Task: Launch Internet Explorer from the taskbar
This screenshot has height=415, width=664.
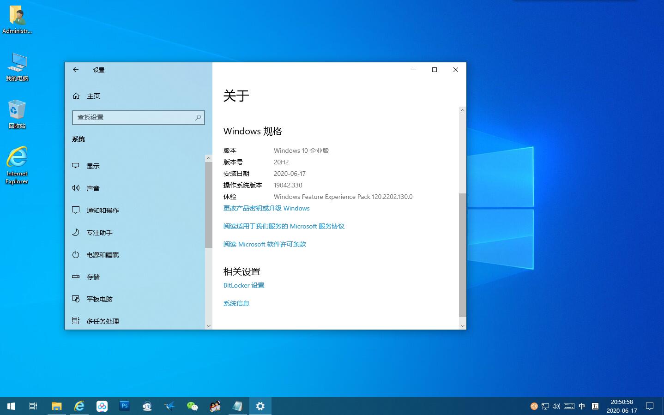Action: point(79,406)
